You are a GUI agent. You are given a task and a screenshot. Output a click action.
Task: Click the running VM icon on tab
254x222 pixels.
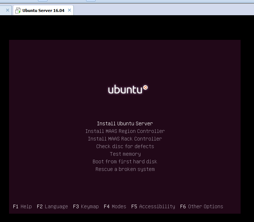click(x=18, y=11)
